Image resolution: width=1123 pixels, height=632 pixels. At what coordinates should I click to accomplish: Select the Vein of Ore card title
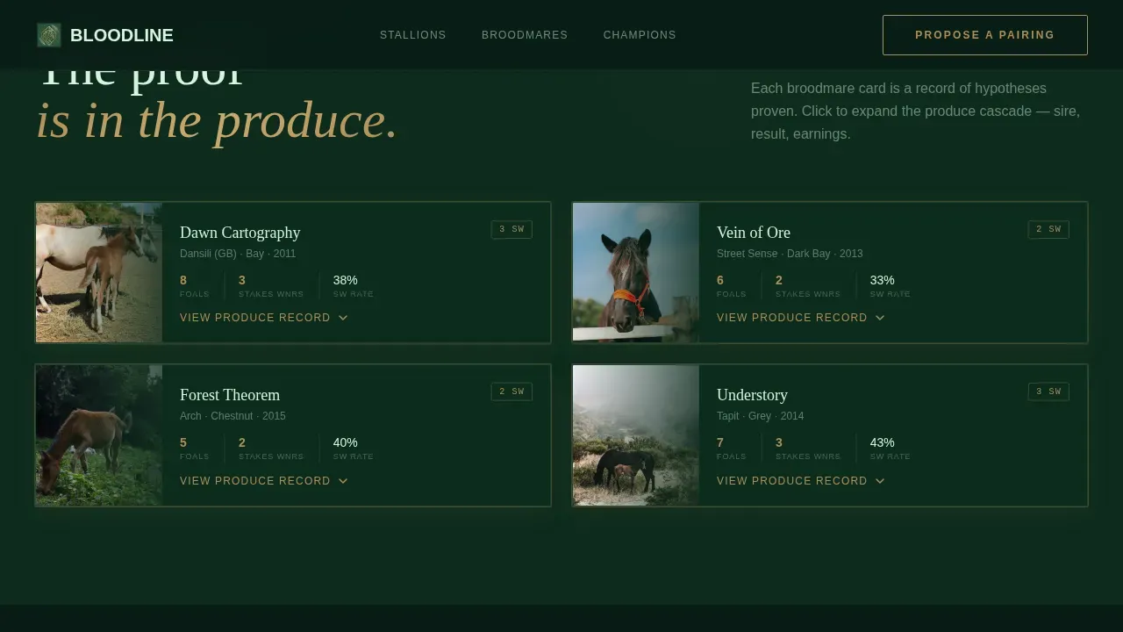[754, 233]
